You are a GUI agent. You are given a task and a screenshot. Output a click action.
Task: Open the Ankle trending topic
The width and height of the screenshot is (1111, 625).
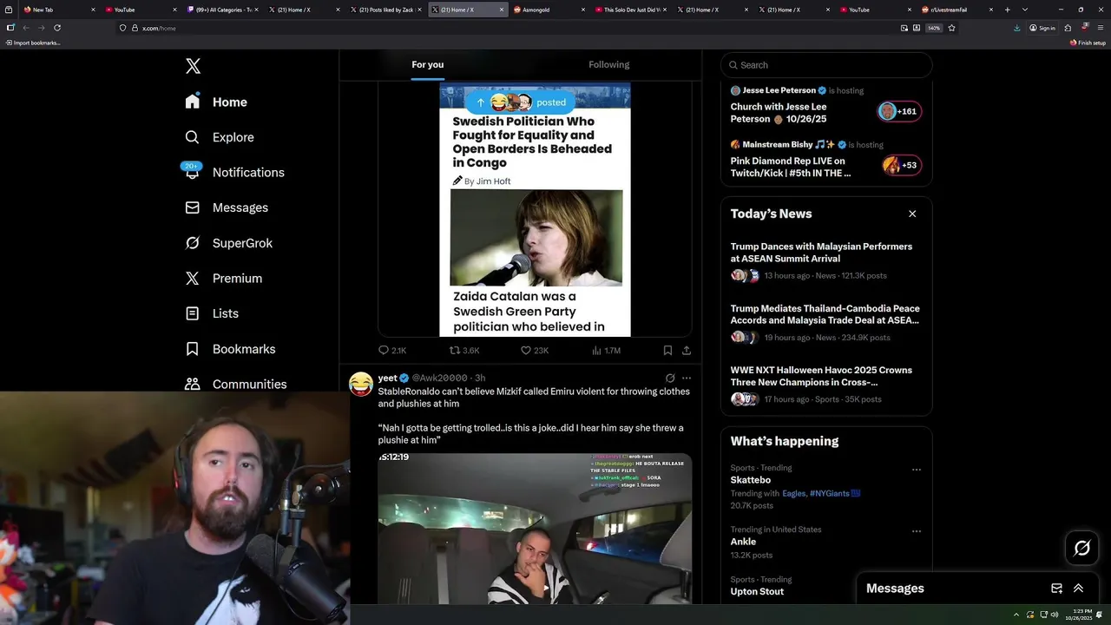(743, 542)
